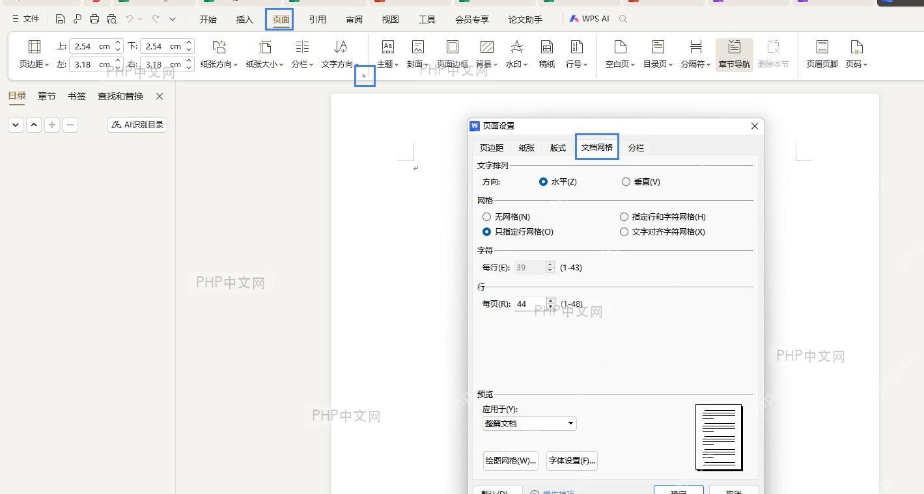
Task: Switch to the 插入 ribbon tab
Action: 245,19
